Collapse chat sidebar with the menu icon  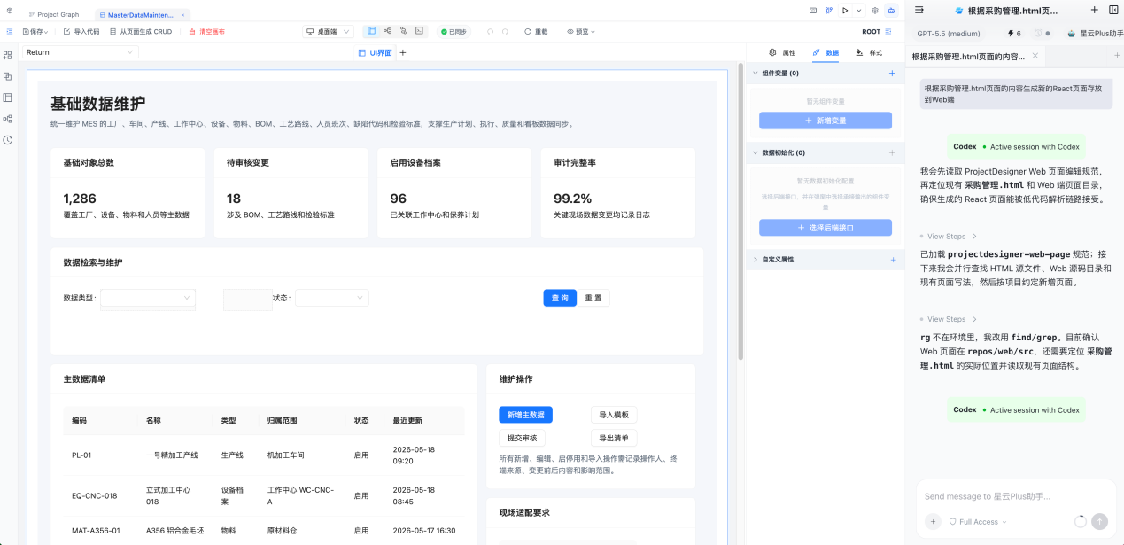[x=919, y=10]
